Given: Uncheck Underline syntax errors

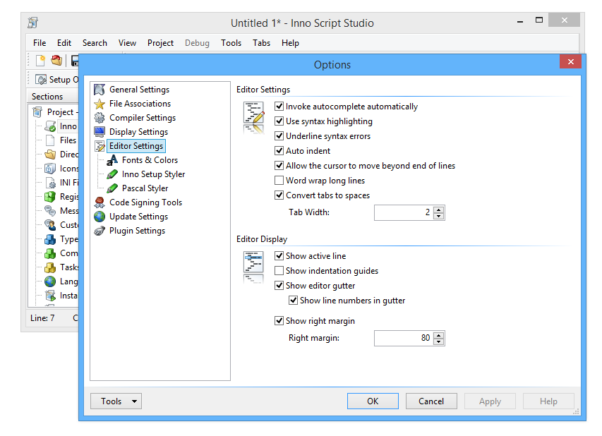Looking at the screenshot, I should point(279,136).
